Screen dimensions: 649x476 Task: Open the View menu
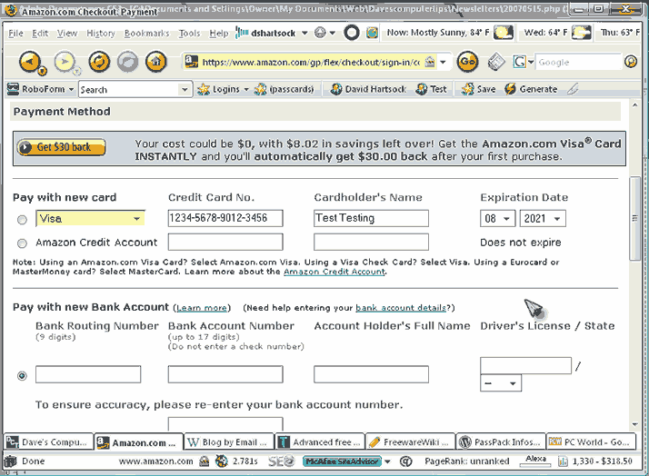[67, 33]
